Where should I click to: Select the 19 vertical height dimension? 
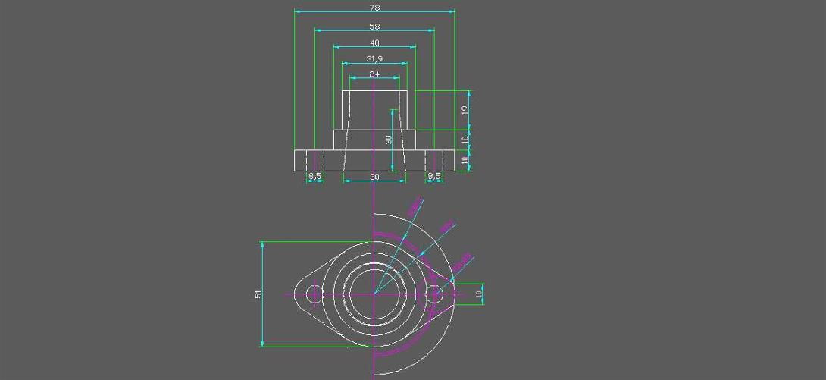465,109
